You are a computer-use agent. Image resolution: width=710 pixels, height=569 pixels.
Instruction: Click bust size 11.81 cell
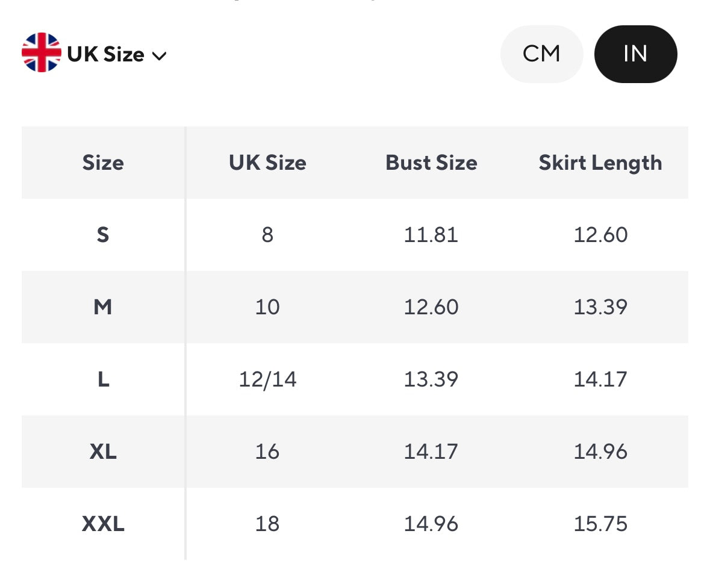coord(431,235)
